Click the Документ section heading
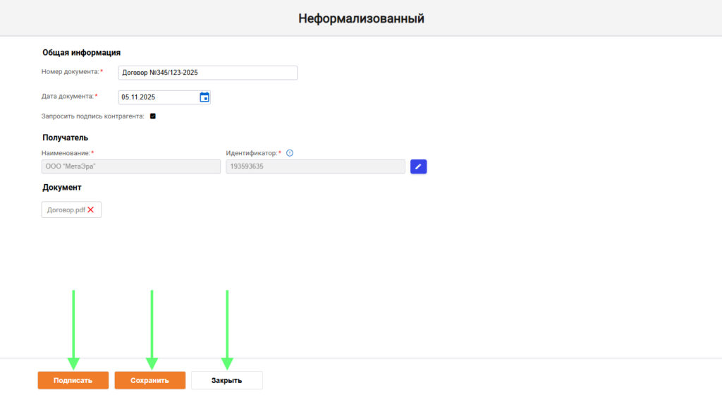Viewport: 722px width, 407px height. pyautogui.click(x=62, y=188)
